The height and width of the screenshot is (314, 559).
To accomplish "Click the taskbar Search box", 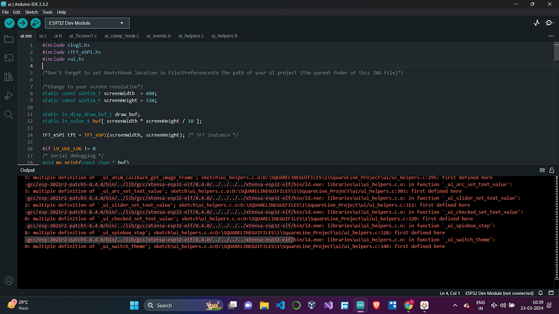I will coord(183,305).
